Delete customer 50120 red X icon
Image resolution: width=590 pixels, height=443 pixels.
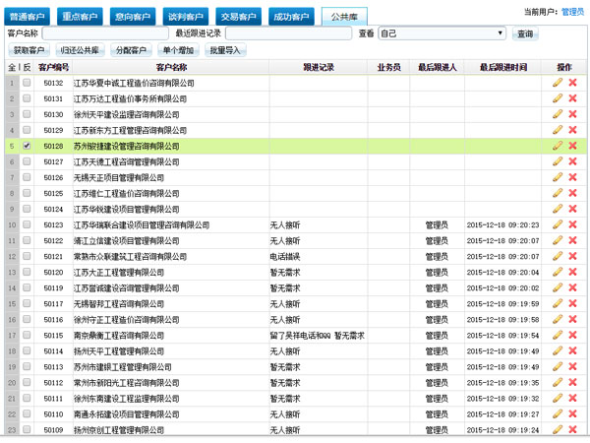[x=572, y=272]
